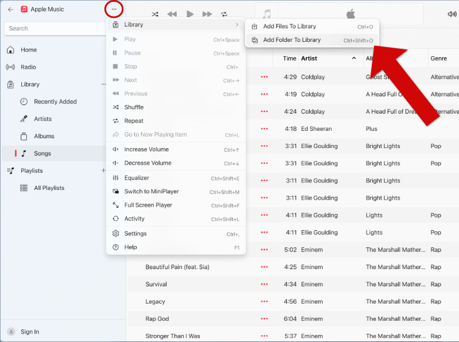459x342 pixels.
Task: Click the volume speaker icon
Action: coord(452,14)
